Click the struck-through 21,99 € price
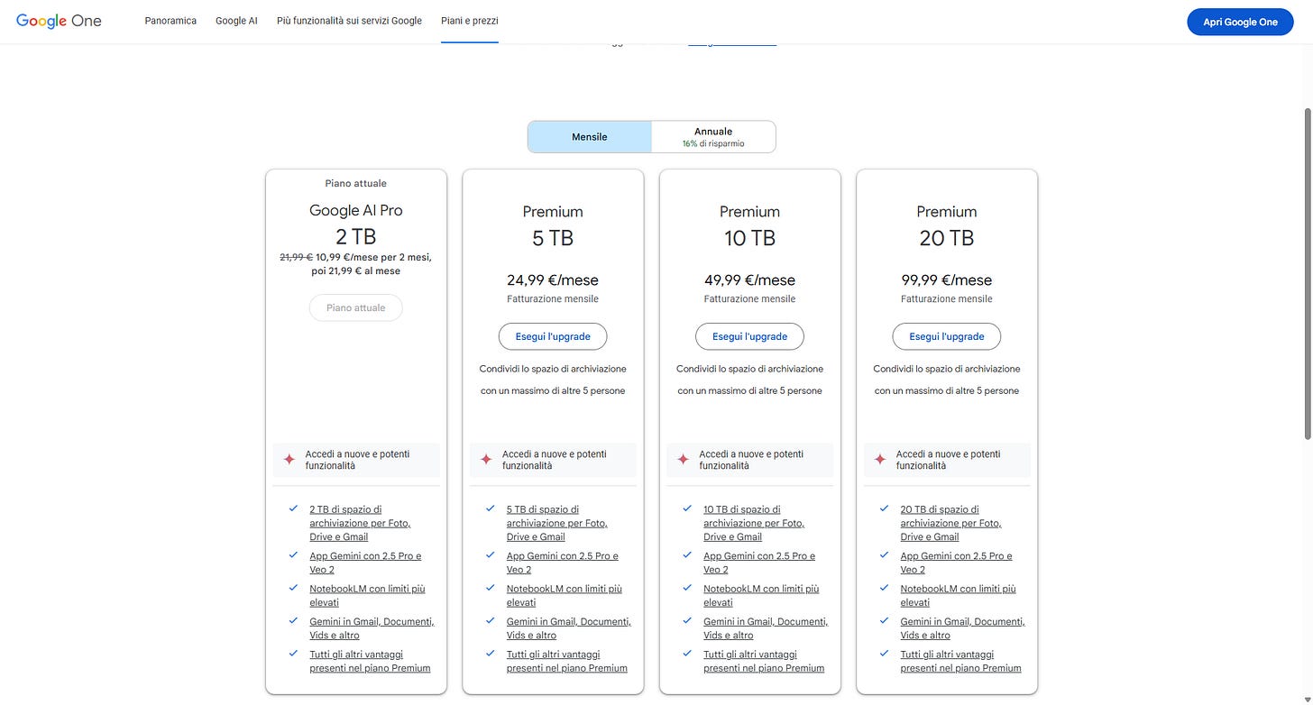The height and width of the screenshot is (705, 1313). point(296,257)
